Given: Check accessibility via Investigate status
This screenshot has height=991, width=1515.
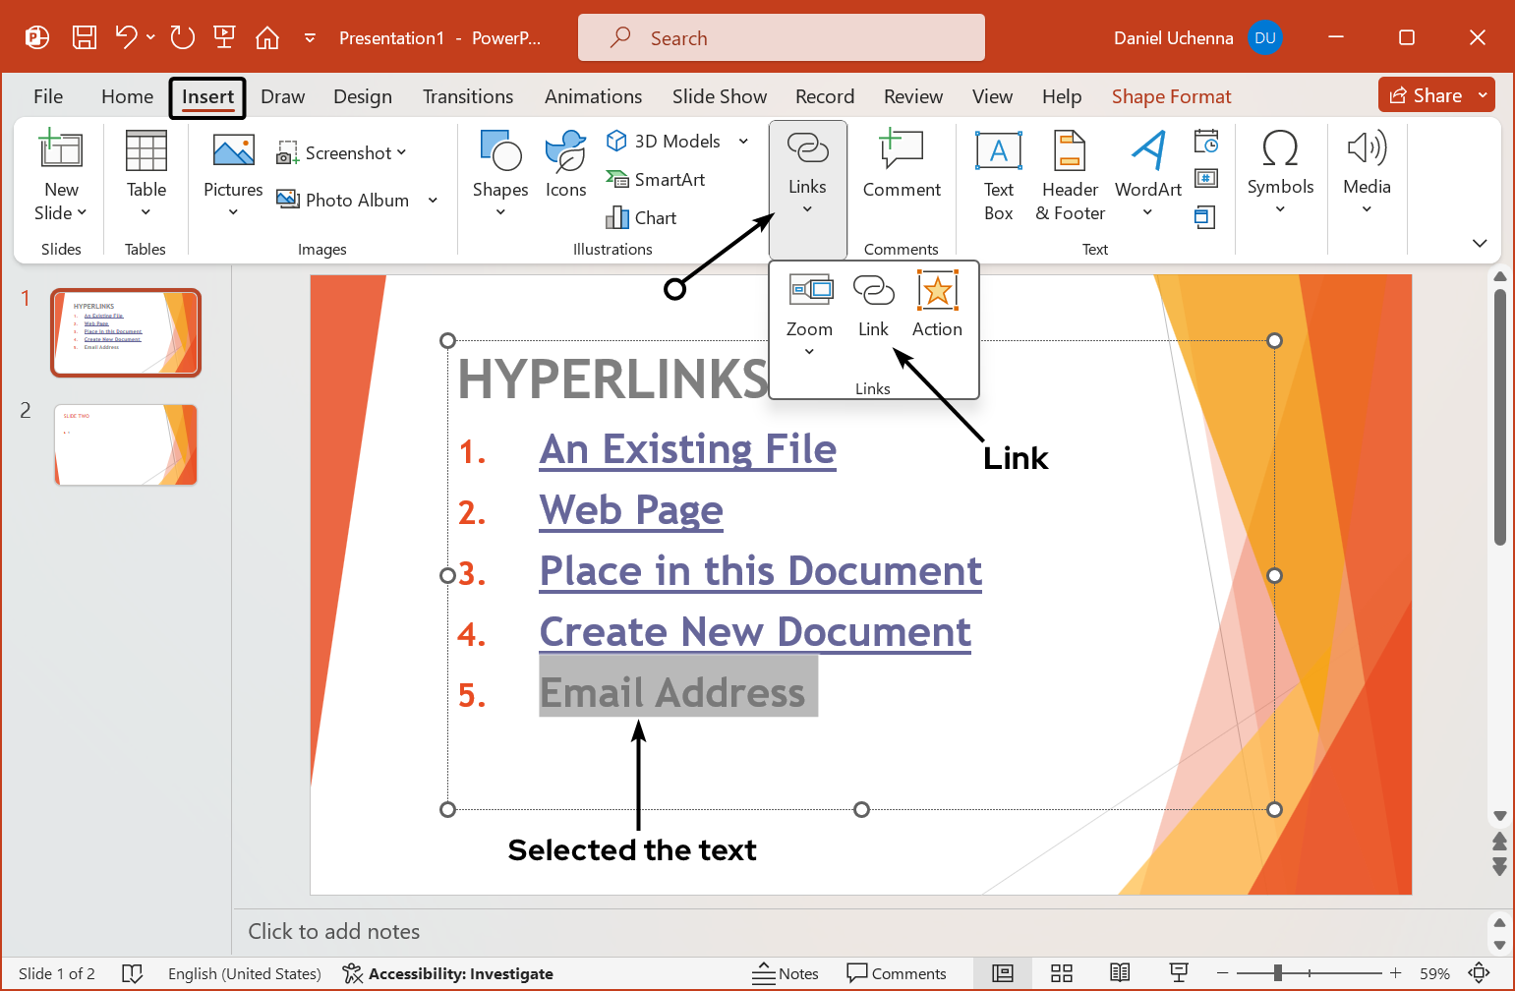Looking at the screenshot, I should [x=448, y=973].
